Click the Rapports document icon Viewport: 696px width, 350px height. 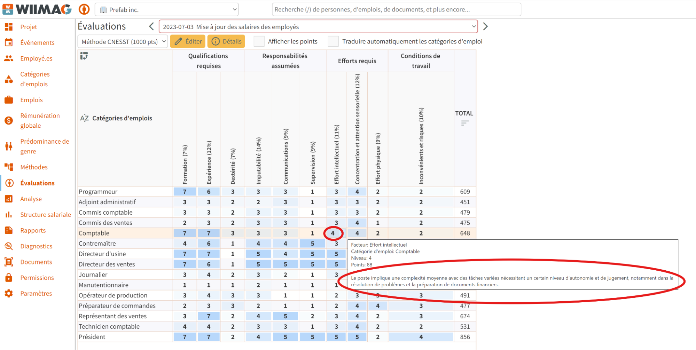point(9,230)
